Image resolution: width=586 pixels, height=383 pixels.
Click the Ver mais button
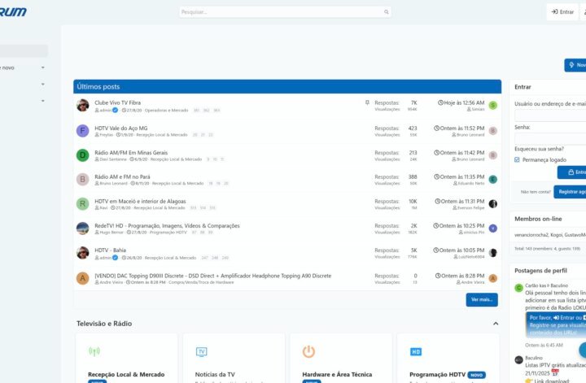click(482, 300)
